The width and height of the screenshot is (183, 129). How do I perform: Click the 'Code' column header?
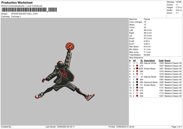(x=161, y=61)
